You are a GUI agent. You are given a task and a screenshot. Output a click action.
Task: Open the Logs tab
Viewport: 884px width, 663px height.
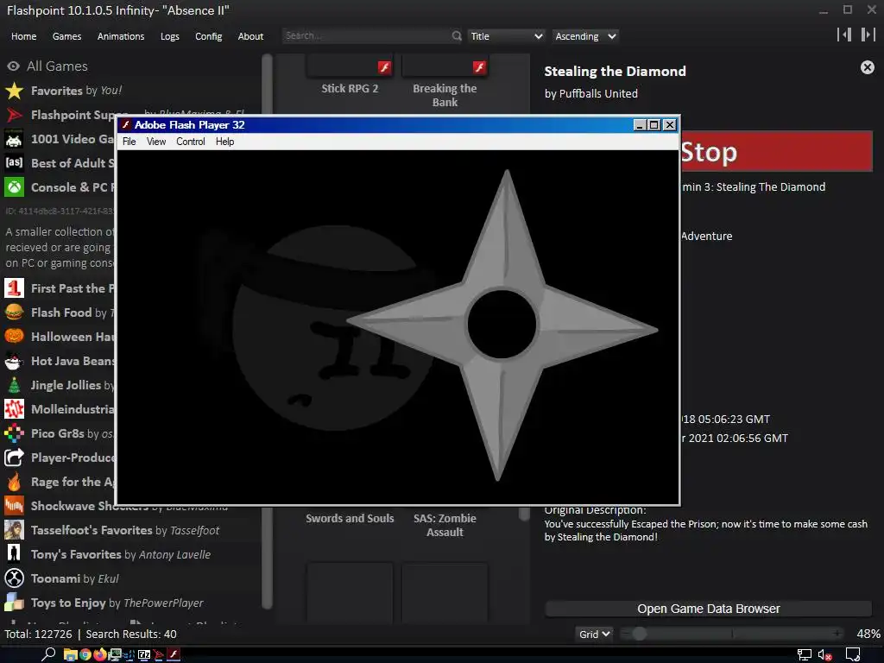[170, 36]
